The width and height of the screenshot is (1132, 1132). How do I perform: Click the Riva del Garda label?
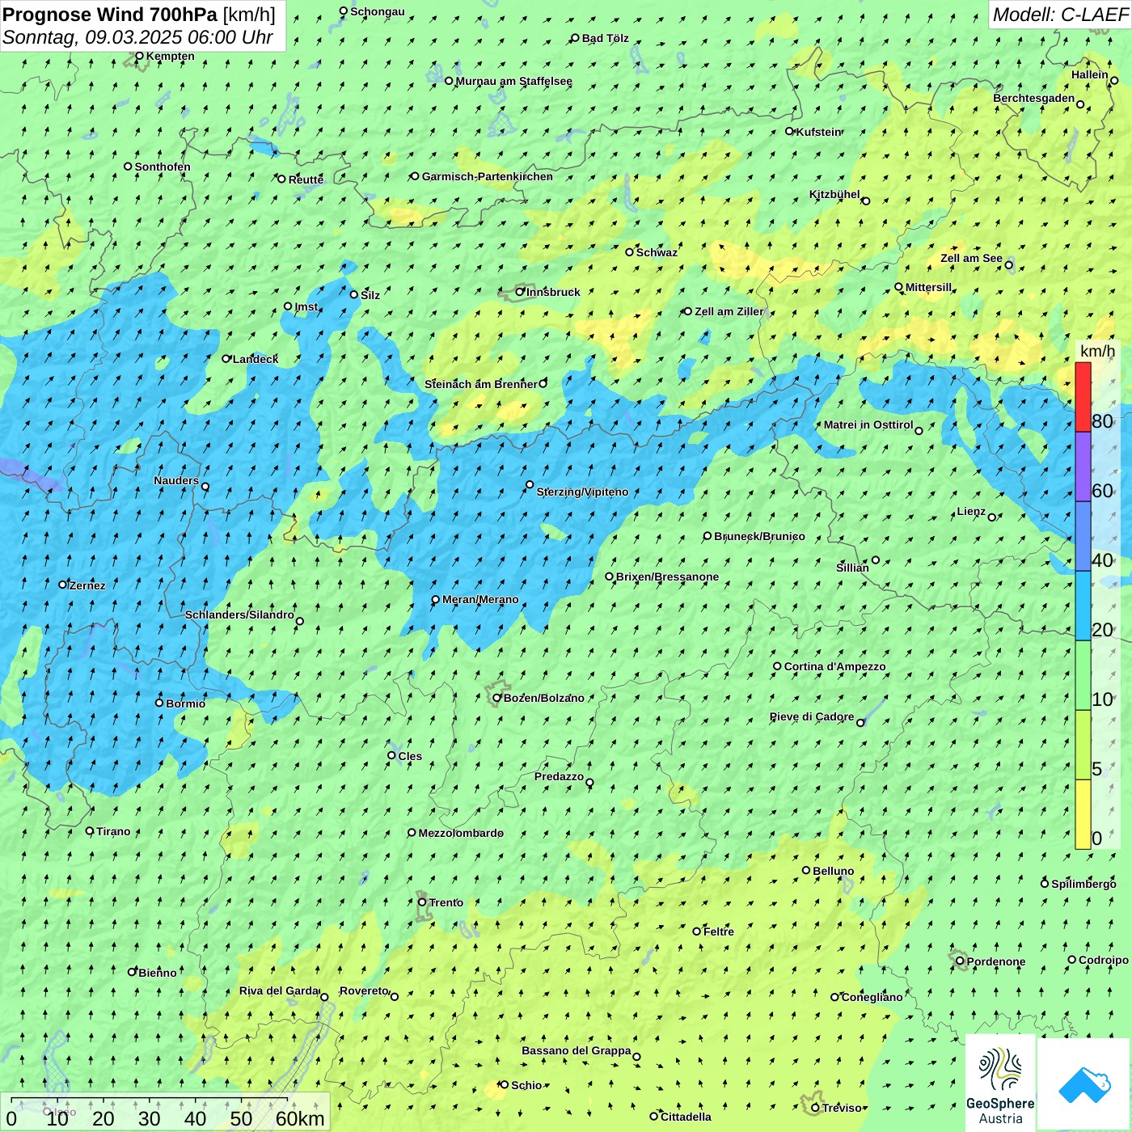coord(279,990)
